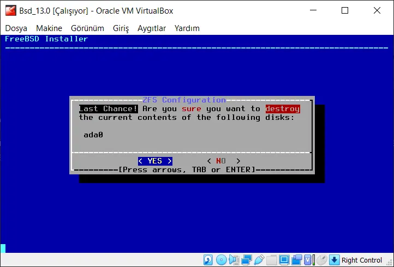Viewport: 394px width, 267px height.
Task: Click the display monitor status icon
Action: coord(284,260)
